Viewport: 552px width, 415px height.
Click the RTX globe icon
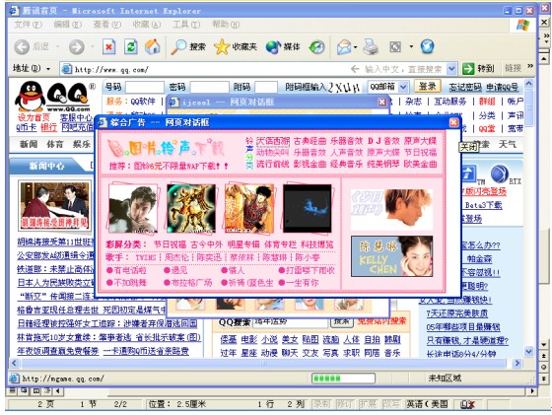coord(500,173)
